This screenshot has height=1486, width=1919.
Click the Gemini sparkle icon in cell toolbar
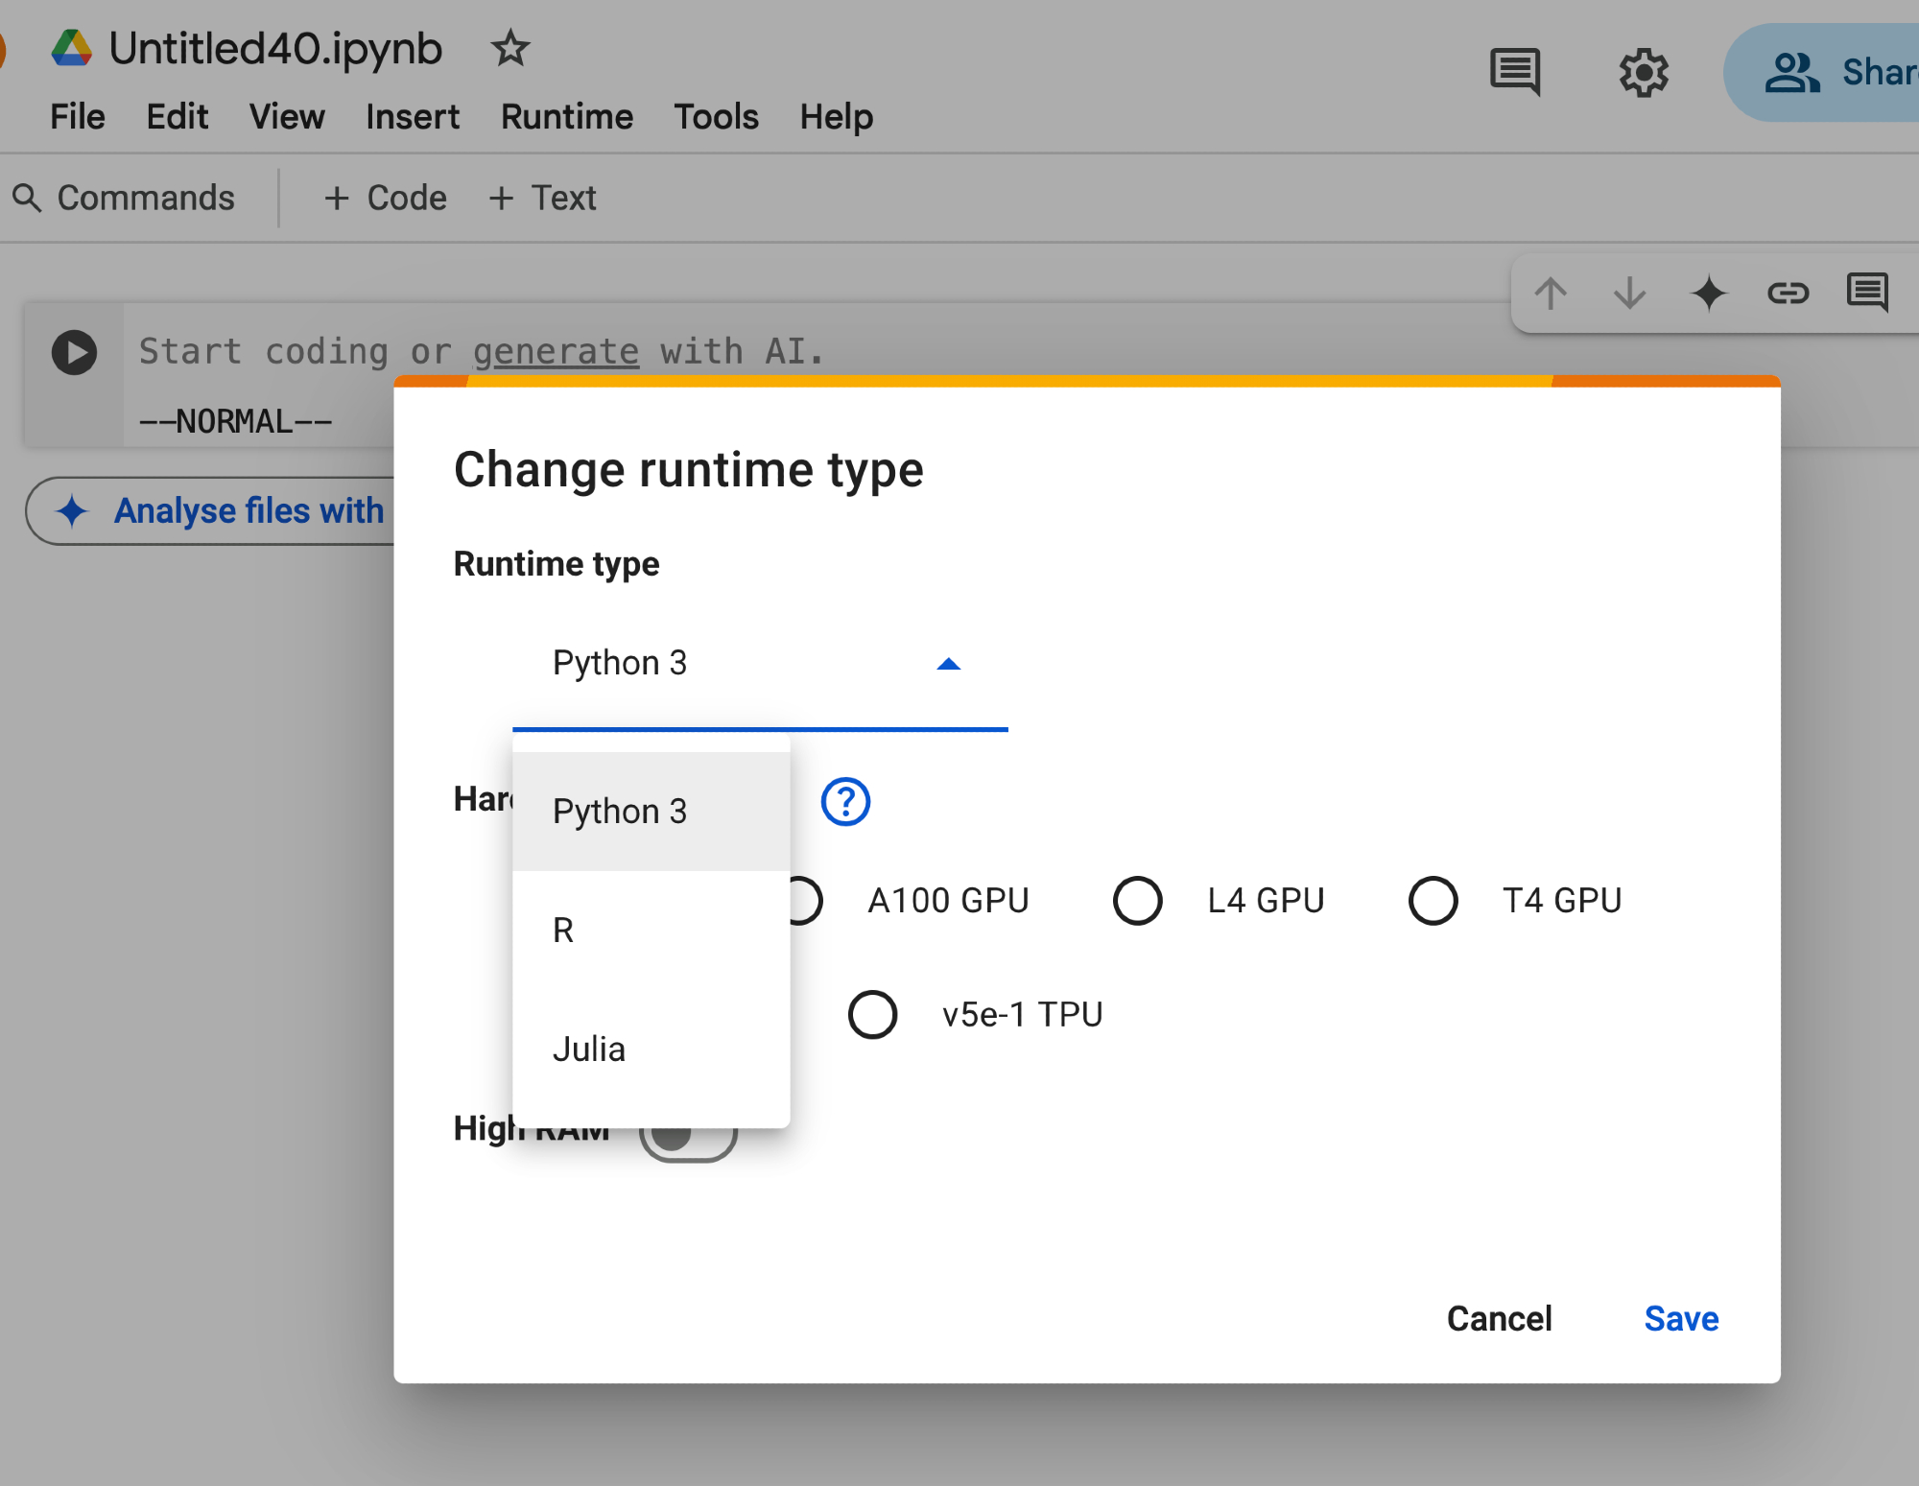[1708, 293]
